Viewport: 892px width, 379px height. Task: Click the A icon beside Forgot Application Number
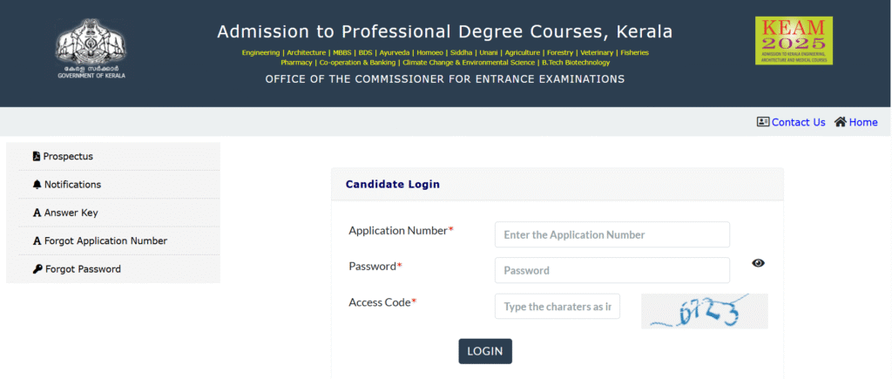pos(37,241)
